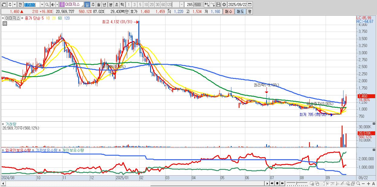Click the plus zoom-in icon
The image size is (377, 187).
(x=369, y=183)
